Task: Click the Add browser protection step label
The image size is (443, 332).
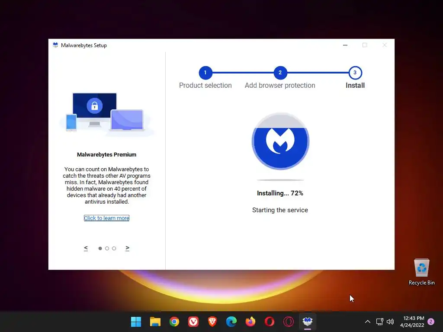Action: (x=280, y=85)
